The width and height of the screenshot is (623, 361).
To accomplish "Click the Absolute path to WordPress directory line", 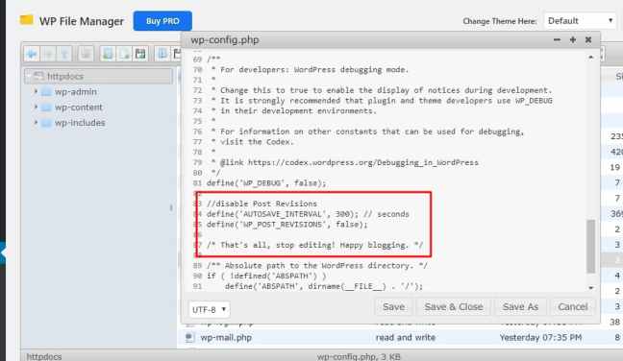I will 317,266.
